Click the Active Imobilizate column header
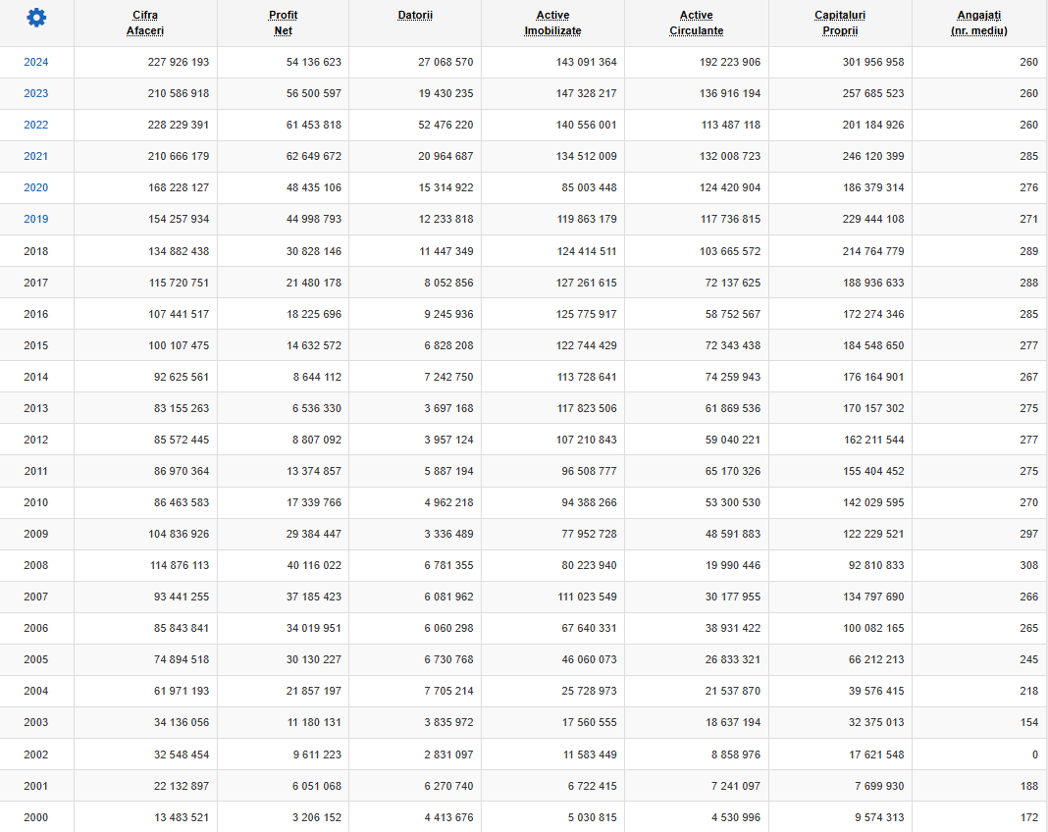The image size is (1048, 832). click(552, 23)
